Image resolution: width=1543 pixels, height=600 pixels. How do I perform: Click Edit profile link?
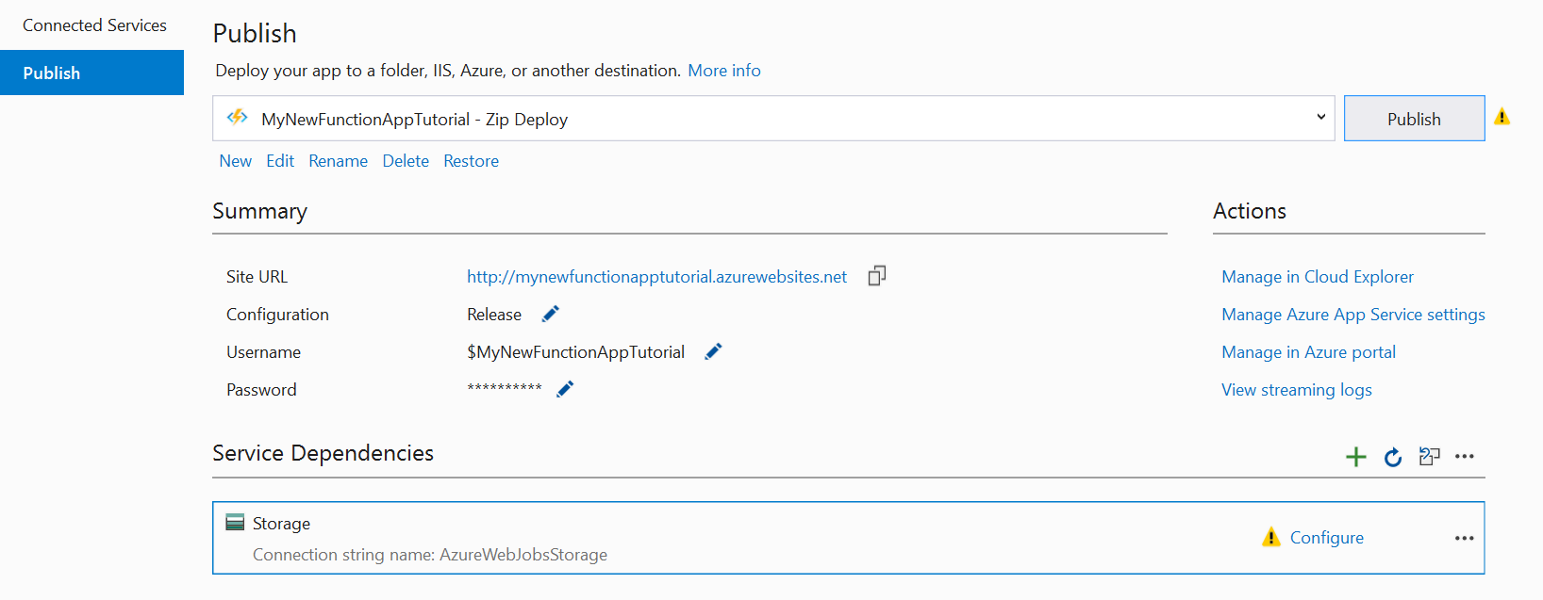(280, 161)
